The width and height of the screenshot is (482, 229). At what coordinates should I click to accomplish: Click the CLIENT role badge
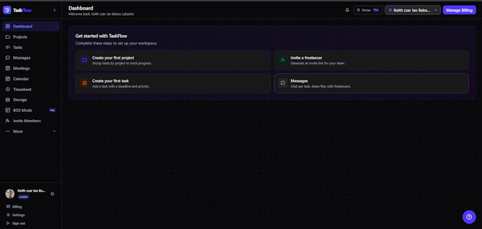tap(23, 197)
